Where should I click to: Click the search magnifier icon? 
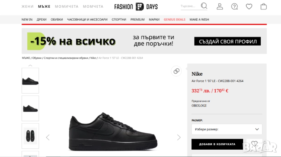(204, 6)
